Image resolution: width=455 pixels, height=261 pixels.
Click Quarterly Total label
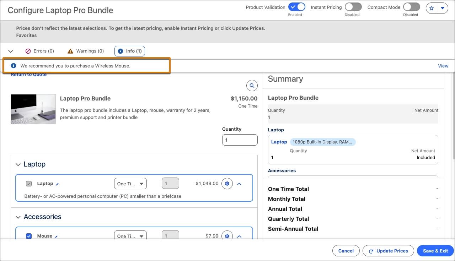pyautogui.click(x=288, y=219)
